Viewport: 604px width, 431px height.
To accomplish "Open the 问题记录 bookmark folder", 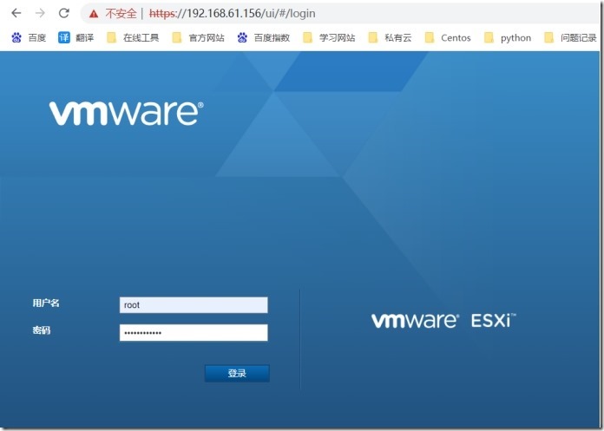I will [x=570, y=37].
